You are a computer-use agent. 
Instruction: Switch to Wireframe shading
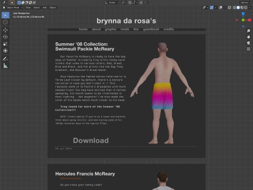click(x=234, y=8)
